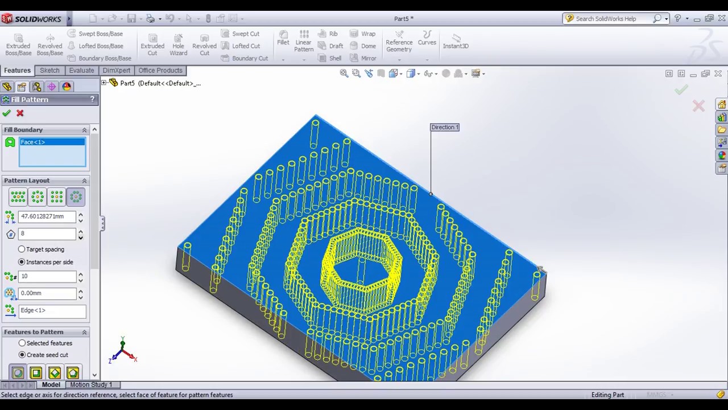Choose the Circle seed cut shape
The height and width of the screenshot is (410, 728).
click(x=18, y=373)
